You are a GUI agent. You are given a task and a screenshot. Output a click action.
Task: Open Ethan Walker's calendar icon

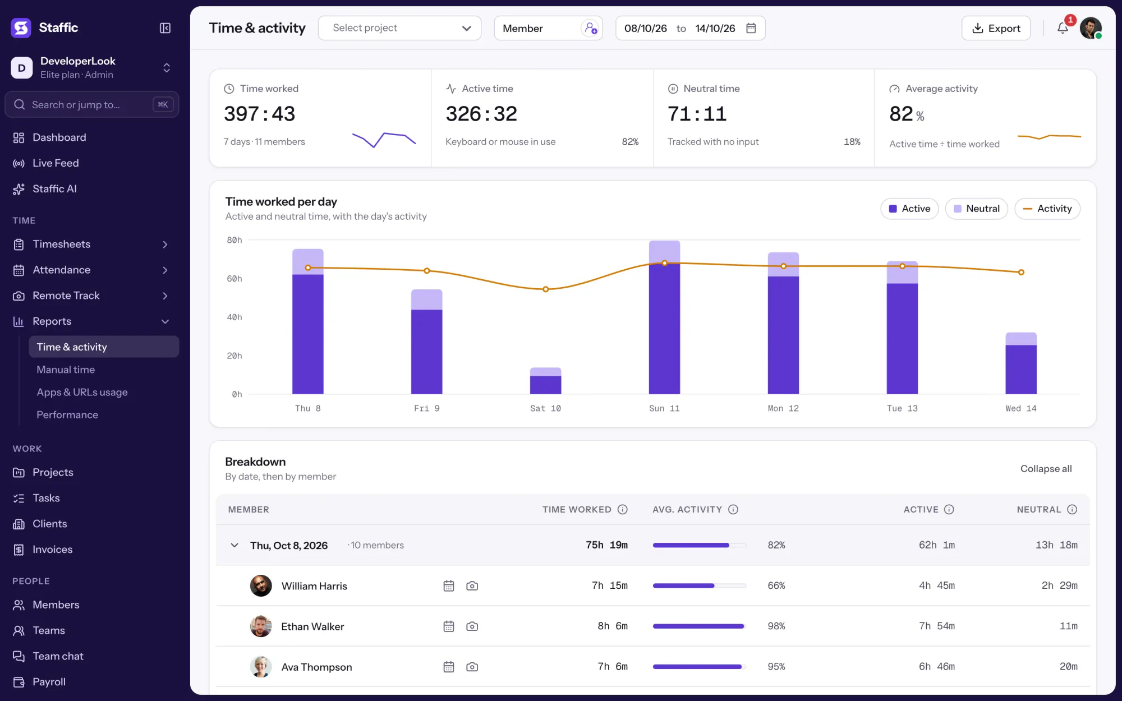pos(449,626)
